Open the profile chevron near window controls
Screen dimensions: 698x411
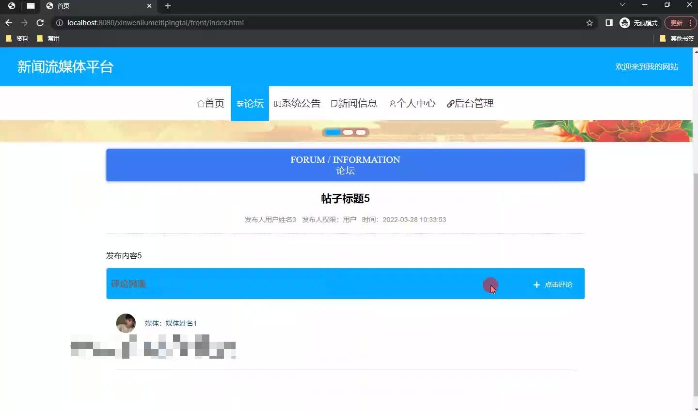click(621, 6)
